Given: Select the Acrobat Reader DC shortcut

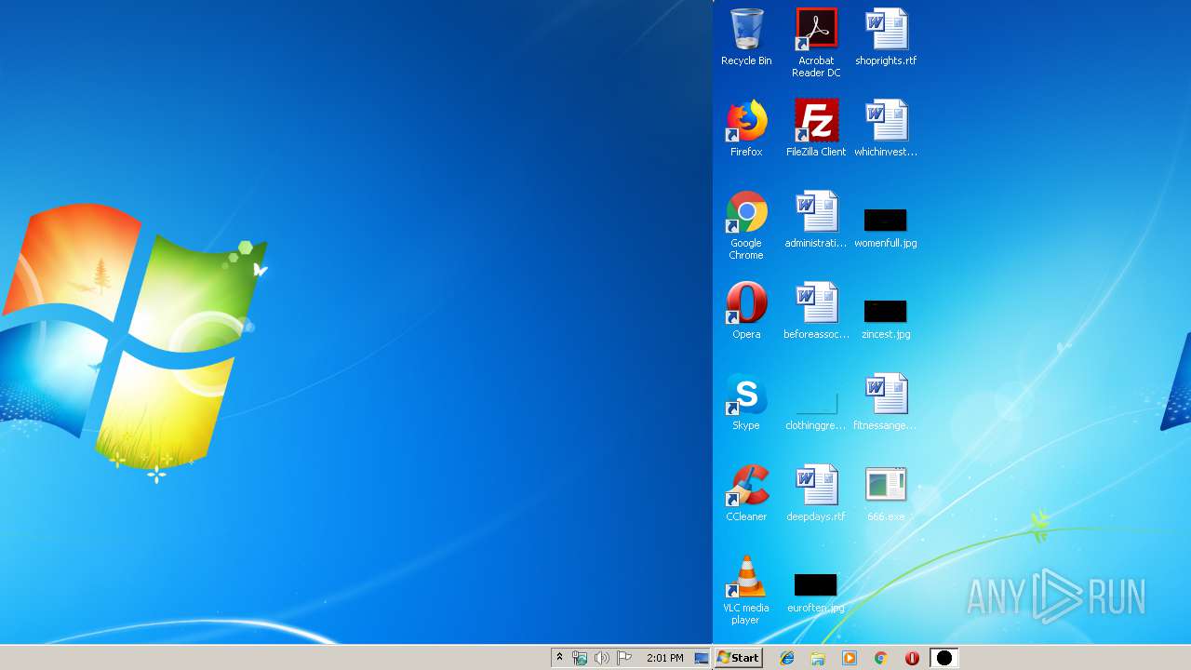Looking at the screenshot, I should tap(816, 43).
